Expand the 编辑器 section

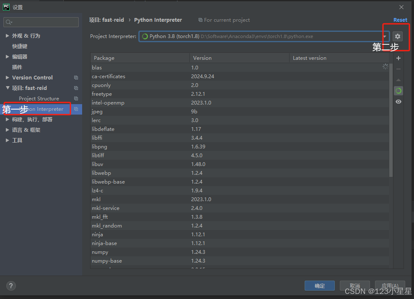click(x=8, y=56)
